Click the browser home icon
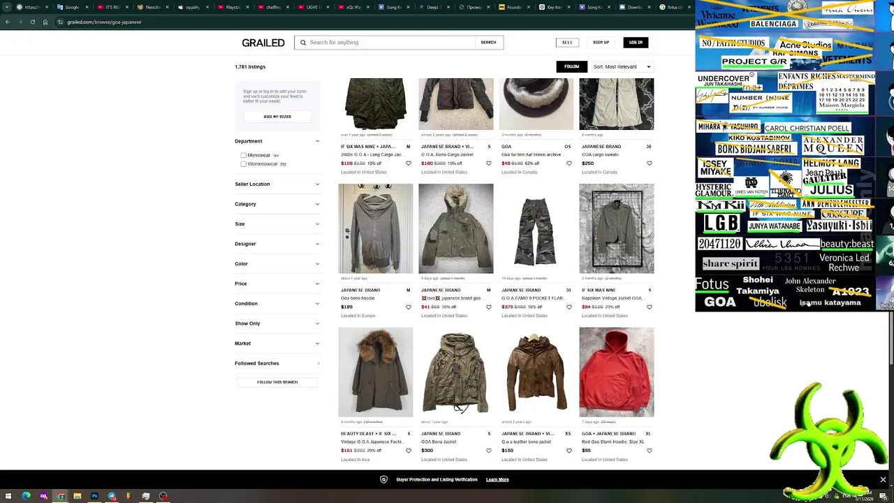This screenshot has height=503, width=894. click(x=45, y=22)
